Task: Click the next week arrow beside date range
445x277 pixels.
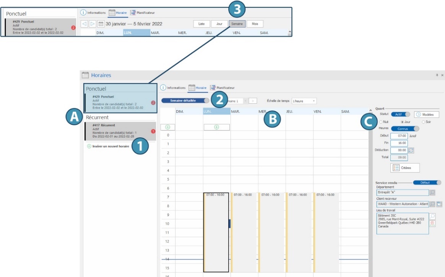Action: (x=93, y=24)
